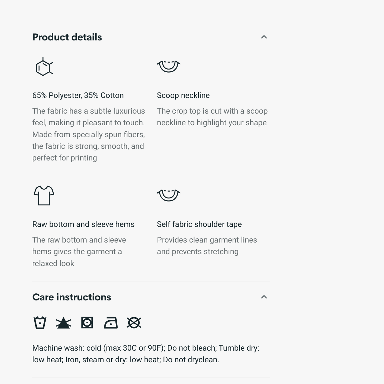Click the shoulder tape neckline icon
This screenshot has width=384, height=384.
tap(168, 195)
